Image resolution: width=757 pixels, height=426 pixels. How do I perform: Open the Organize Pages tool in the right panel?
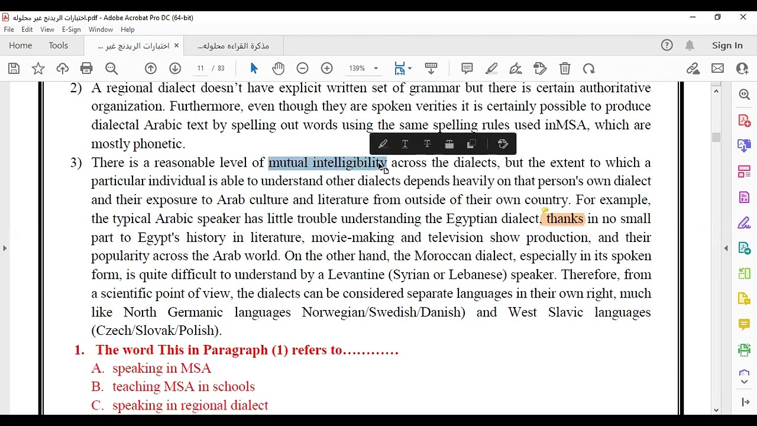click(744, 172)
